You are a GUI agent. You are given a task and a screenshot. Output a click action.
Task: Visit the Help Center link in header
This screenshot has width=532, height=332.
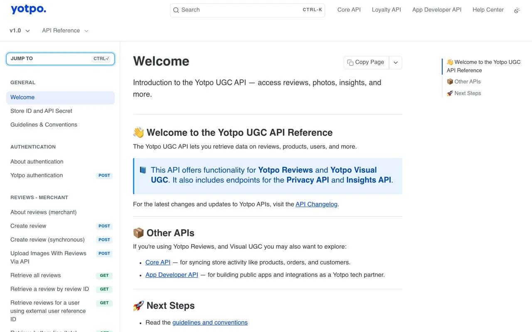pyautogui.click(x=488, y=10)
